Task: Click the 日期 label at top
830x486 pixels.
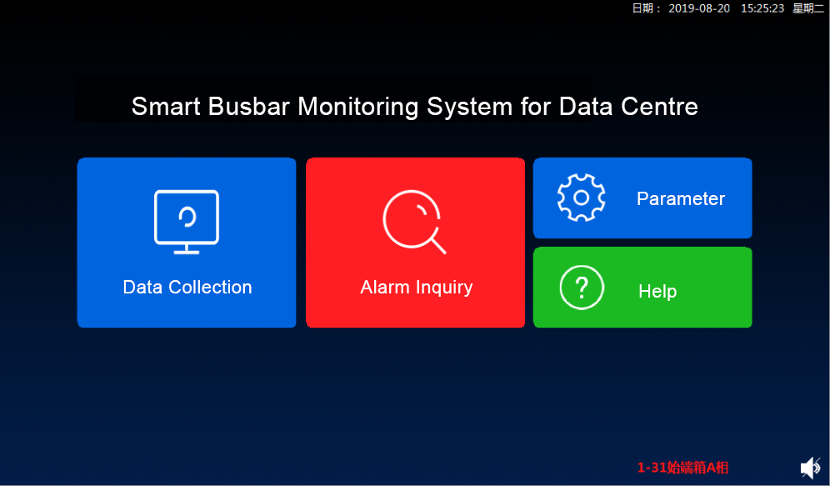Action: (647, 8)
